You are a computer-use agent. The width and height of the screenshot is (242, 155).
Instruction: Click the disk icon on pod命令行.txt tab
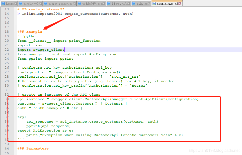[x=80, y=4]
